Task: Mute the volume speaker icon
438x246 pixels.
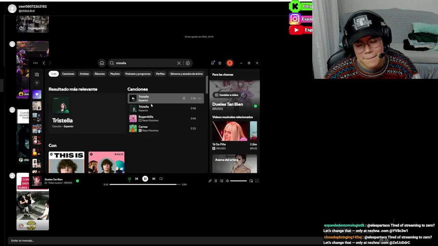Action: click(x=227, y=181)
